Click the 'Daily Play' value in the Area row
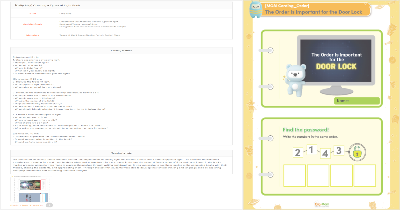Viewport: 400px width, 210px height. tap(66, 13)
